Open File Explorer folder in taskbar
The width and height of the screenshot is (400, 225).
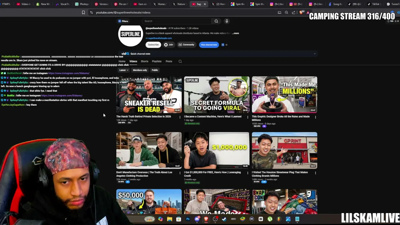169,219
